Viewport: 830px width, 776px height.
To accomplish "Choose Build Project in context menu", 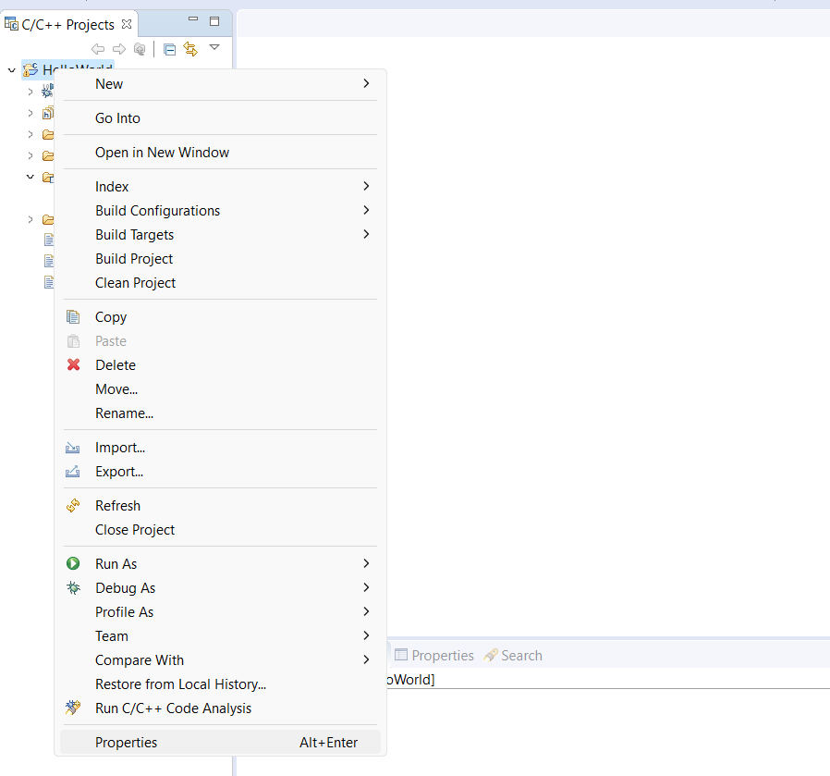I will point(134,259).
